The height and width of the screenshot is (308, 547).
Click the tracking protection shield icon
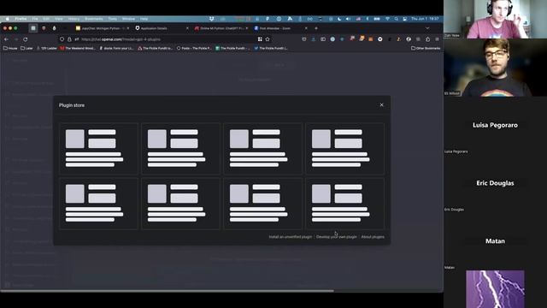(62, 39)
